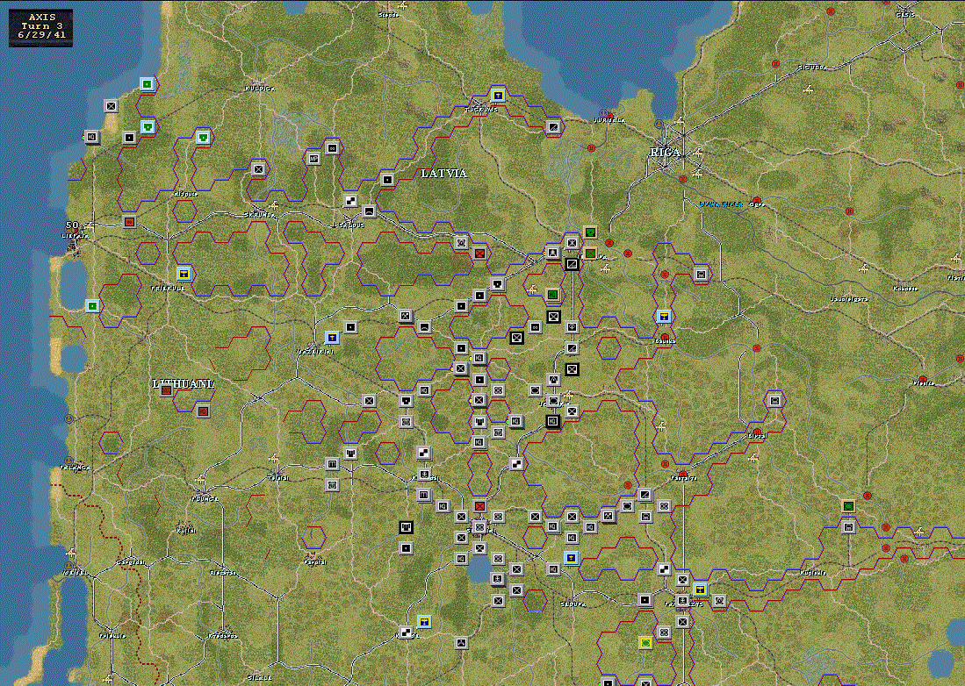Click the Tukums town label

click(x=480, y=110)
